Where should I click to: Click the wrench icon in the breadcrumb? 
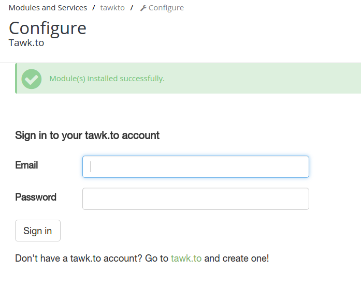[x=143, y=8]
